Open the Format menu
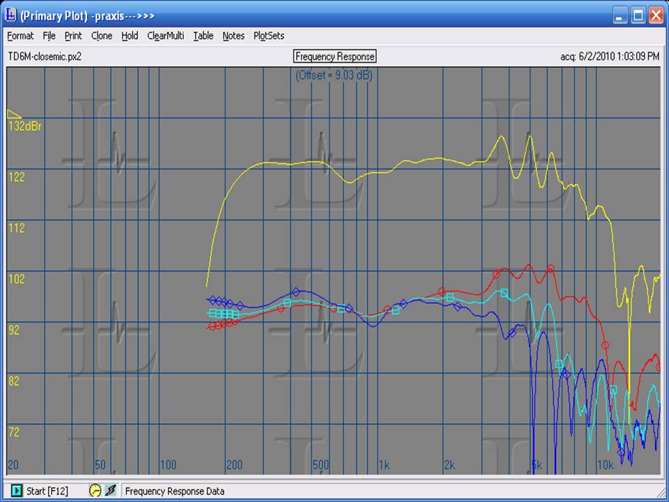This screenshot has width=669, height=502. 20,36
